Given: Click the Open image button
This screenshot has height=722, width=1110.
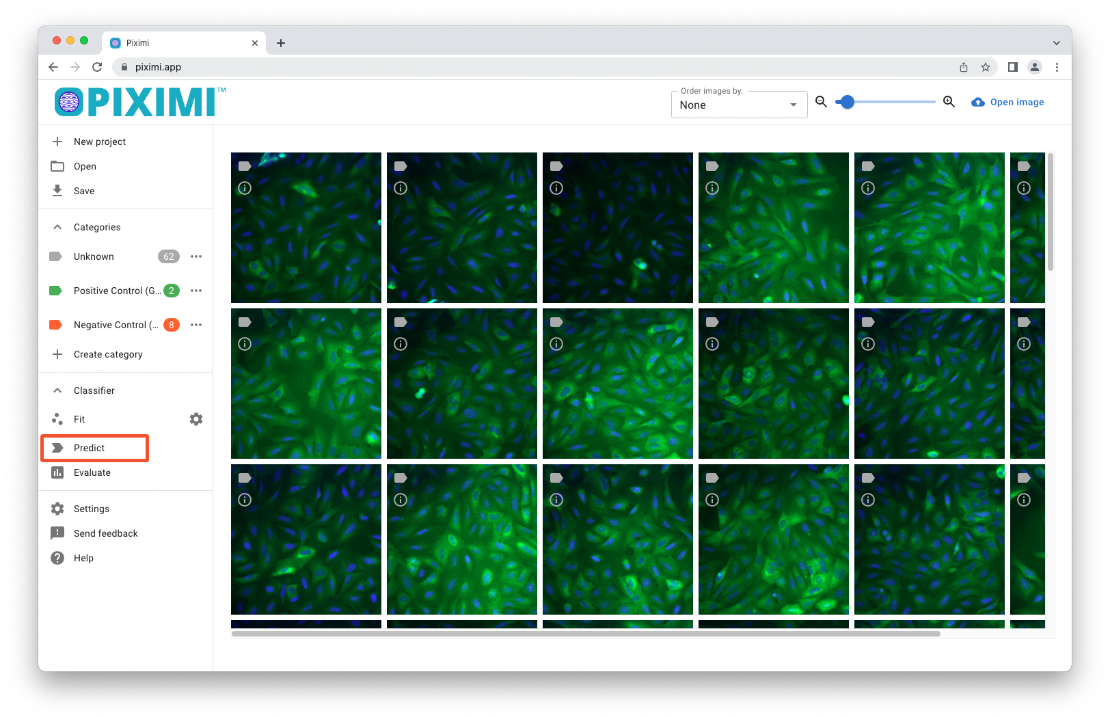Looking at the screenshot, I should coord(1007,102).
